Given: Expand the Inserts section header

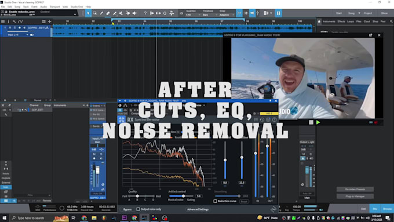Looking at the screenshot, I should [x=98, y=105].
